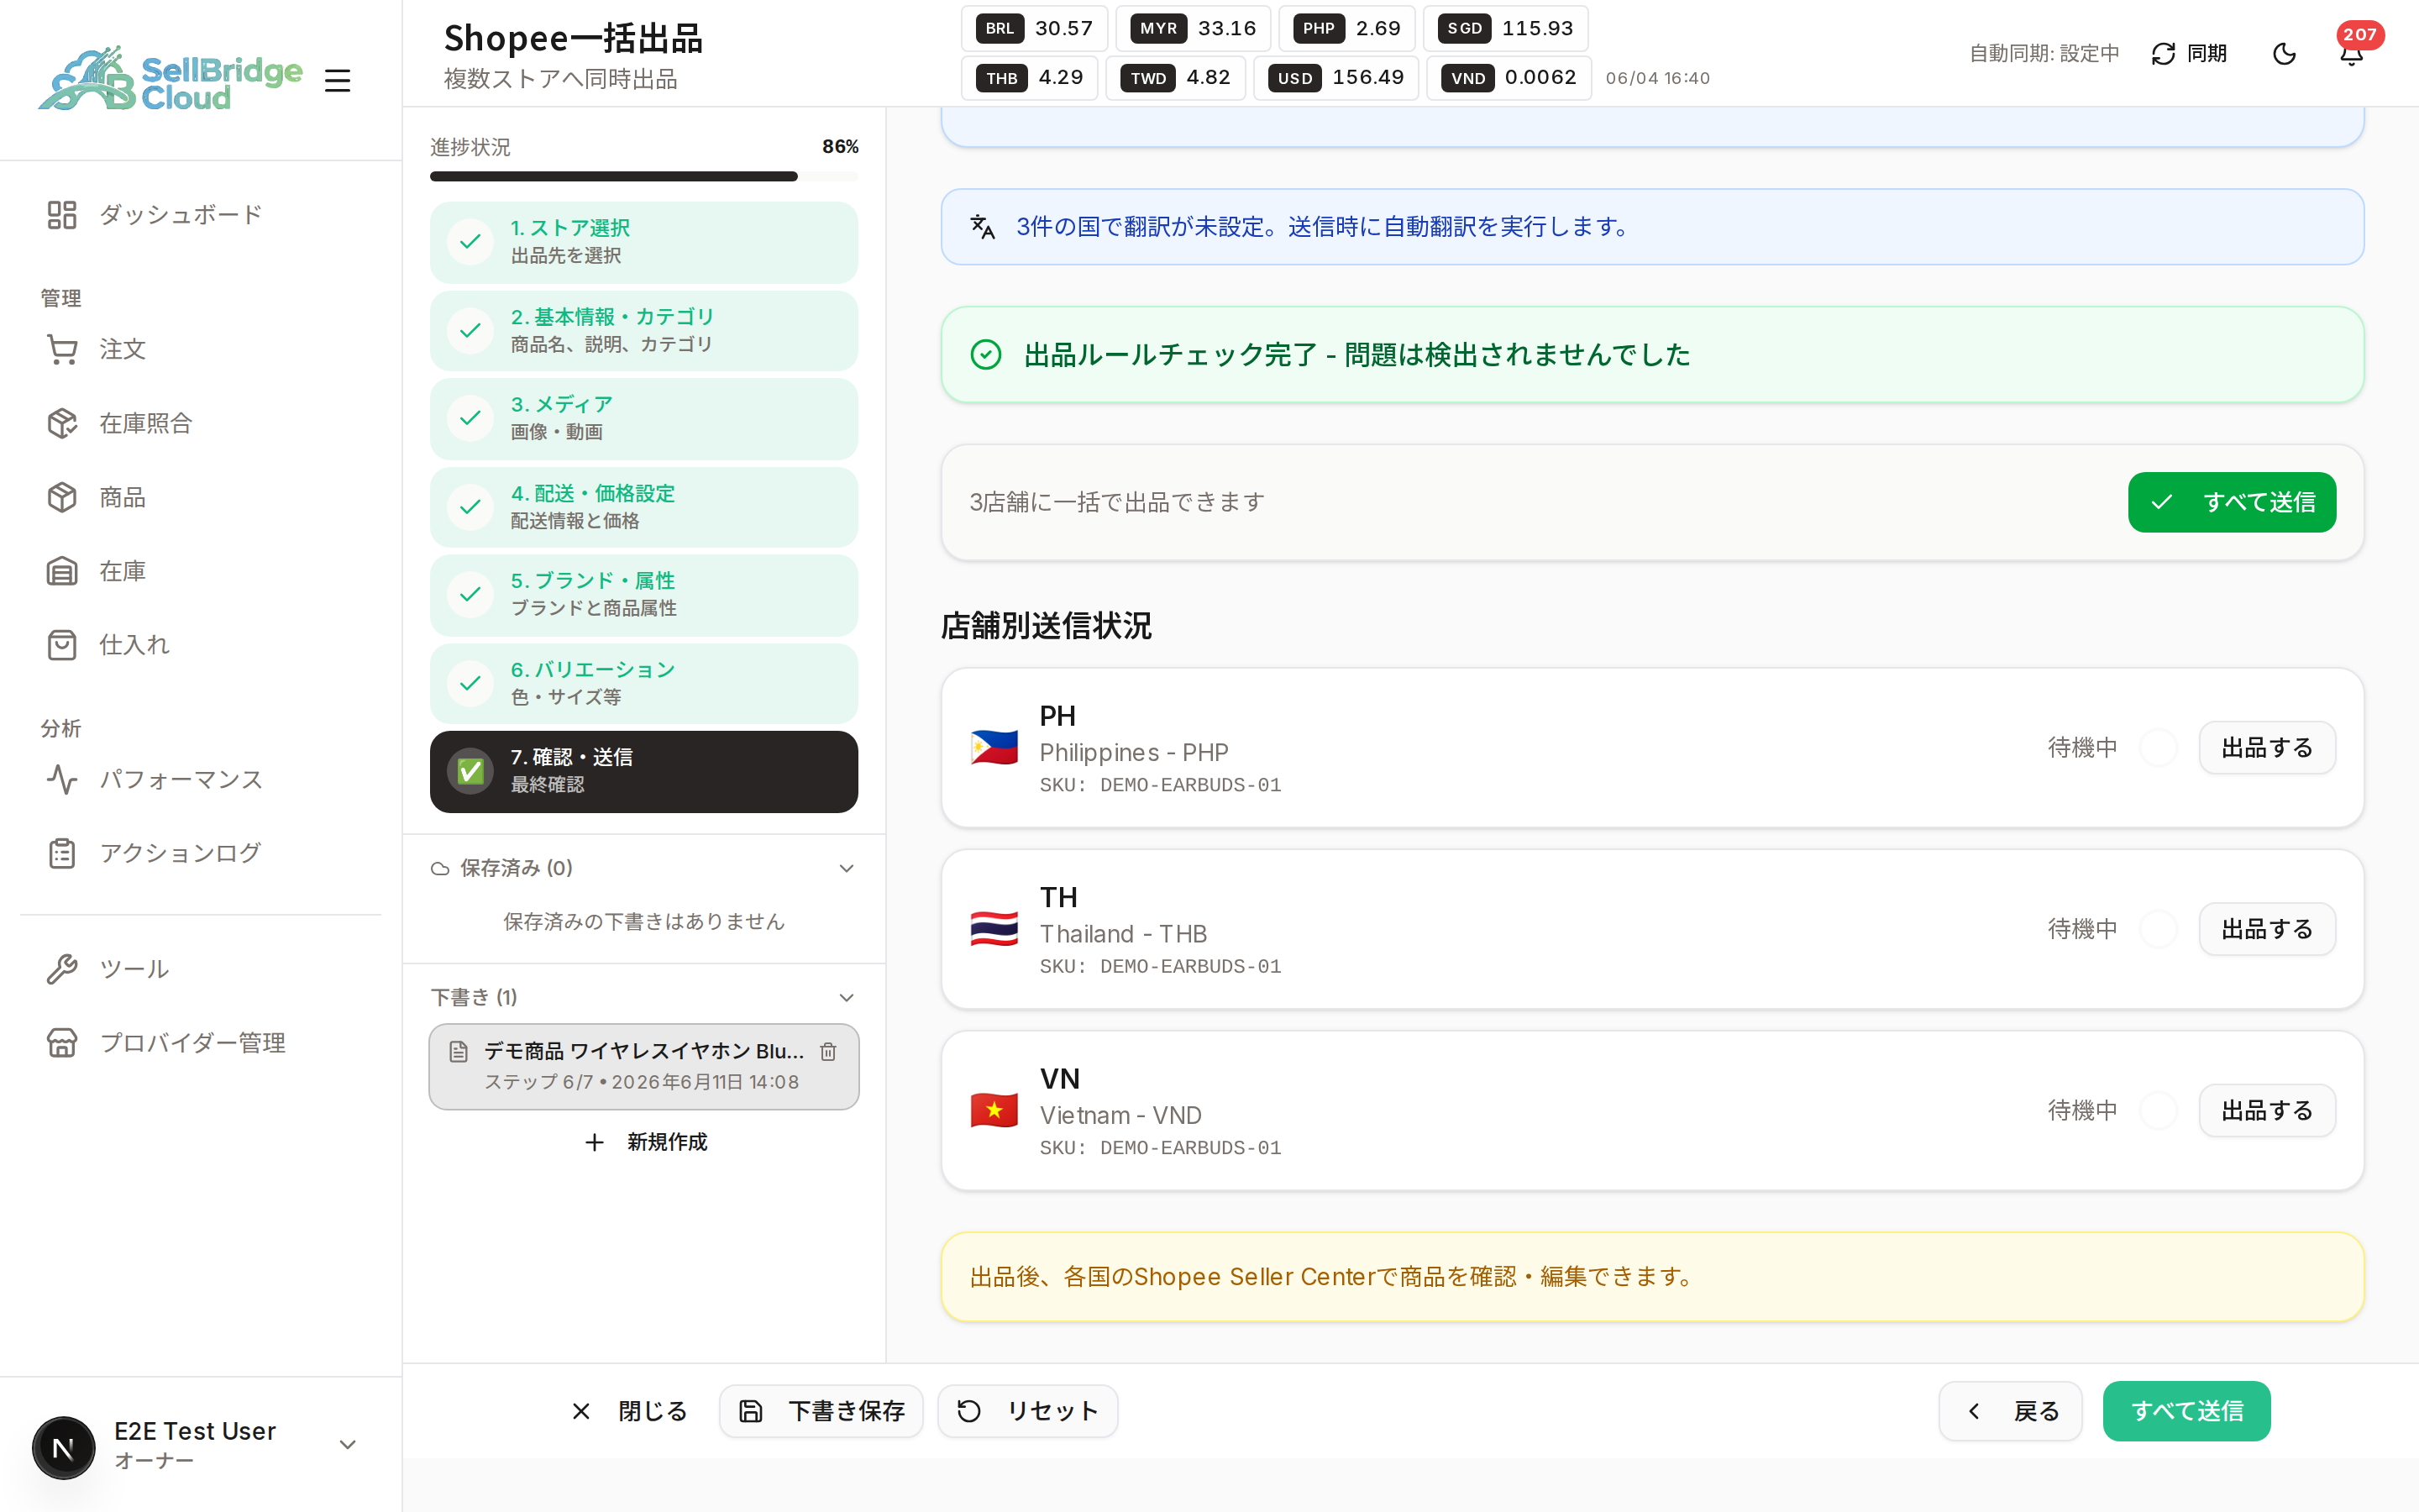
Task: Click the PHP 2.69 exchange rate chip
Action: pos(1347,28)
